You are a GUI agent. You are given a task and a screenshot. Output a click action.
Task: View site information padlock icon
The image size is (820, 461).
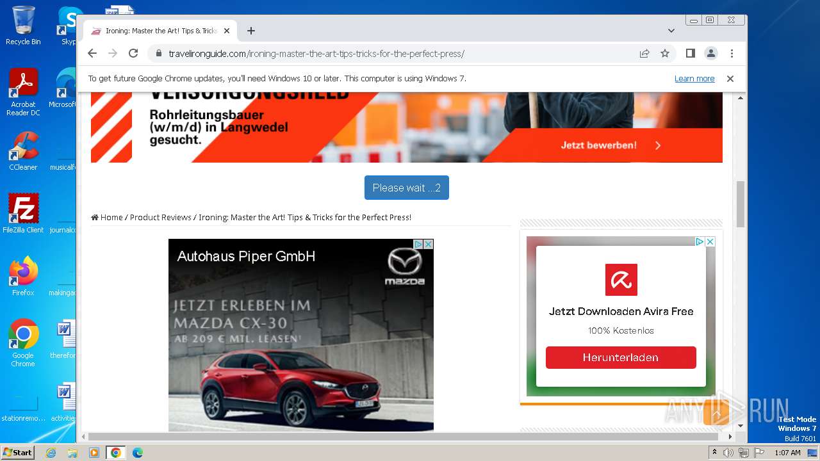click(x=159, y=54)
